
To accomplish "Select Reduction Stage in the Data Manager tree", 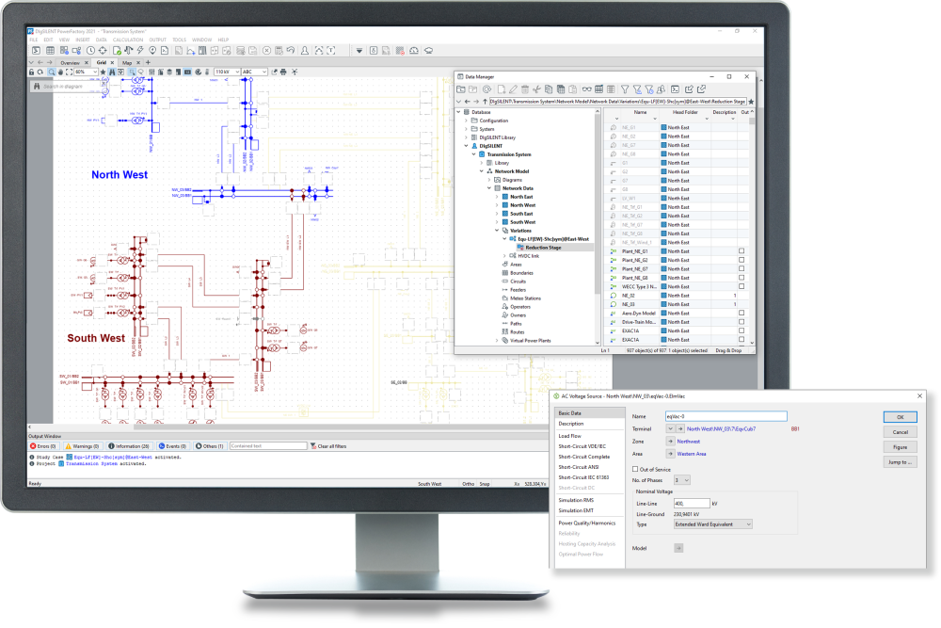I will click(543, 248).
